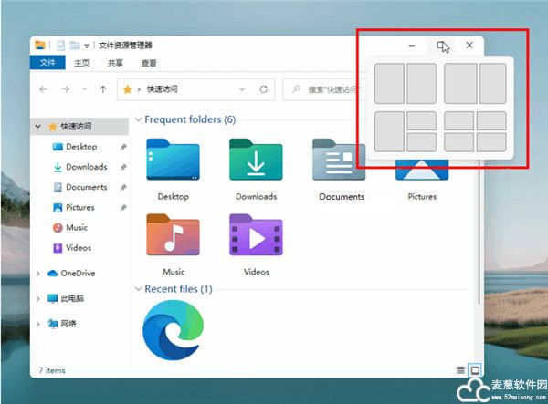
Task: Open the recent locations dropdown arrow
Action: point(84,89)
